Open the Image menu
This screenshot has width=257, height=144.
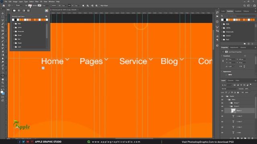(15, 2)
